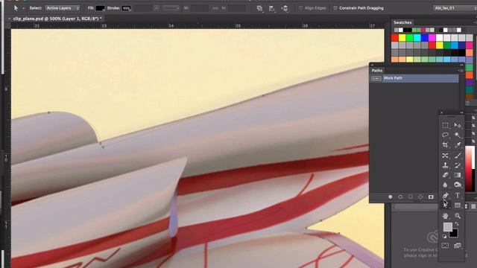Swap foreground and background colors
This screenshot has height=268, width=477.
point(457,223)
